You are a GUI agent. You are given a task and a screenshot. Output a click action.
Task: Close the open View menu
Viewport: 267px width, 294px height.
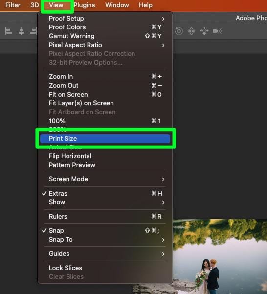click(x=56, y=5)
